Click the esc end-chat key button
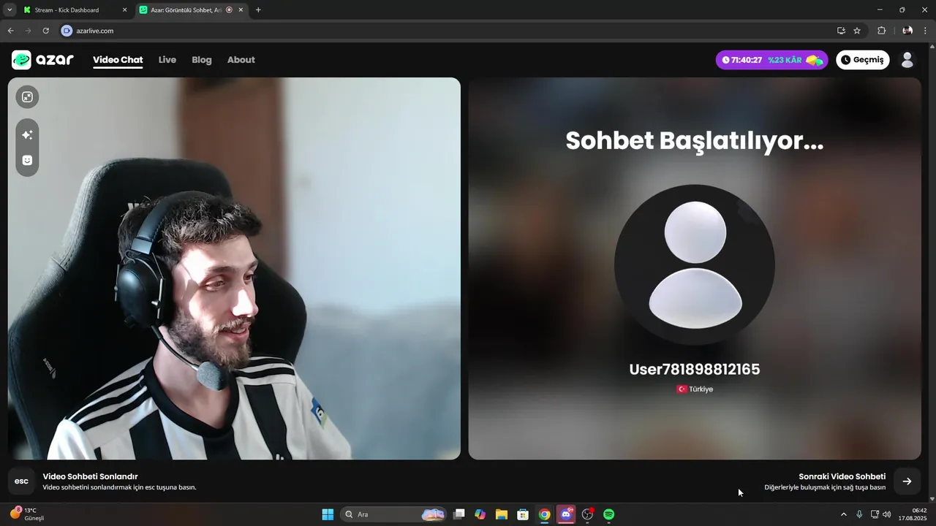 21,481
